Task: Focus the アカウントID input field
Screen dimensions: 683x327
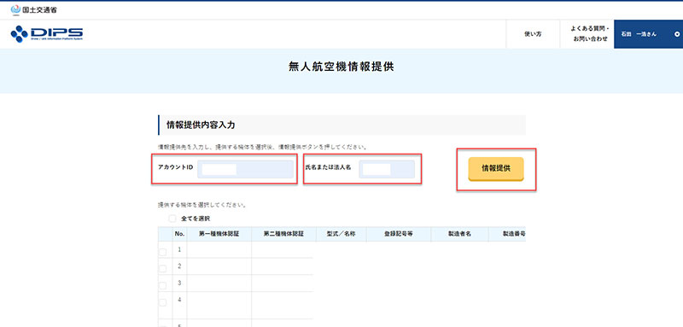Action: tap(245, 169)
